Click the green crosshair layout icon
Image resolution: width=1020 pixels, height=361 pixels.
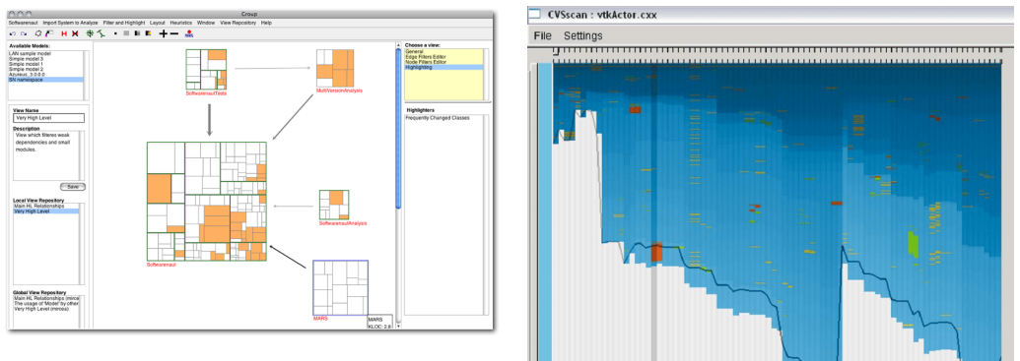pos(90,33)
